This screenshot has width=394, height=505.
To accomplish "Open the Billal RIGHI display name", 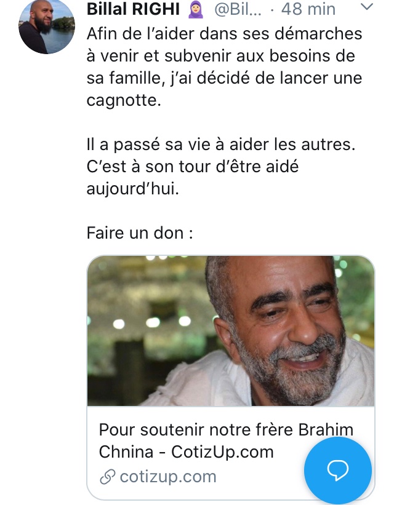I will click(133, 9).
